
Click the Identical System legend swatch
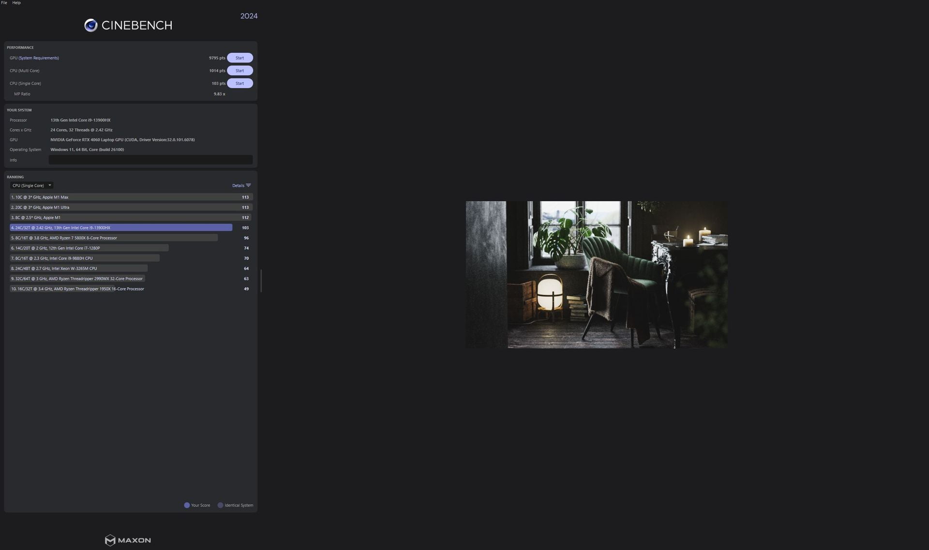click(x=220, y=505)
